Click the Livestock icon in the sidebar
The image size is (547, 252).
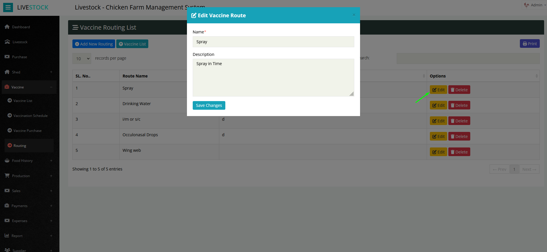(8, 42)
